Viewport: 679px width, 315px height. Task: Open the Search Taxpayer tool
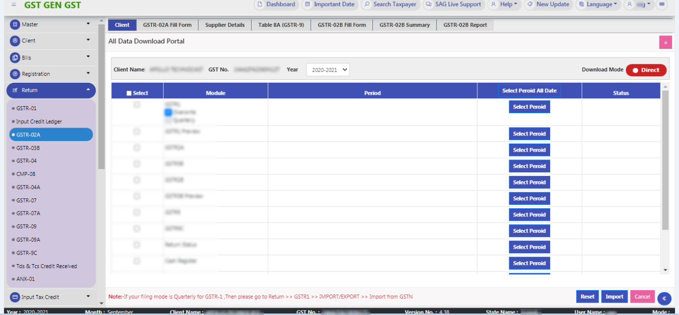click(x=389, y=4)
